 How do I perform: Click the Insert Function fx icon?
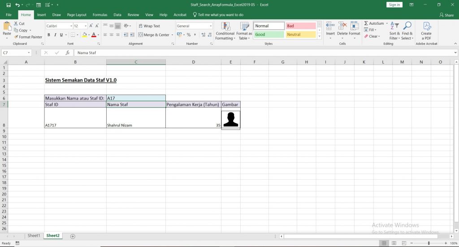pos(68,53)
